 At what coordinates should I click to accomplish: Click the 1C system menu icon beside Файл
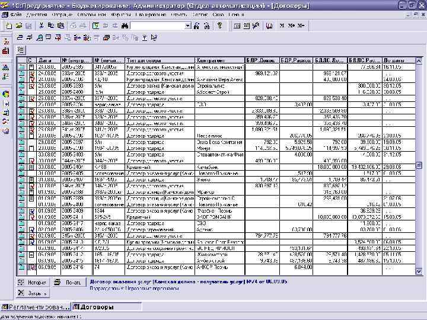(x=4, y=15)
